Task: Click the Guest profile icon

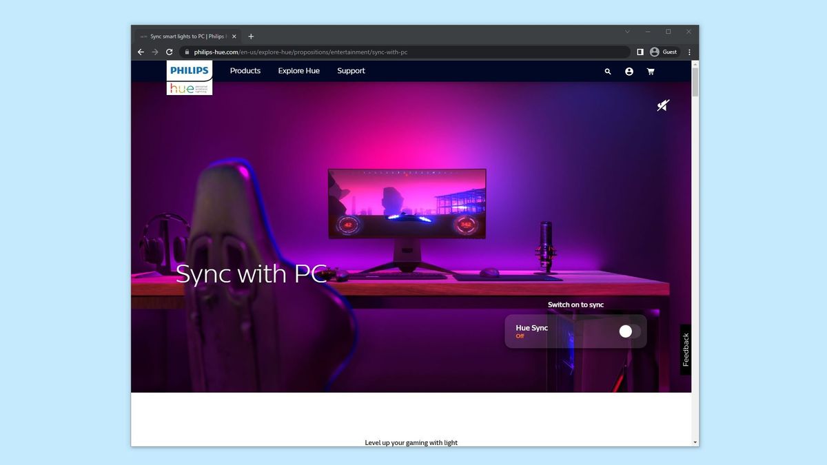Action: click(655, 52)
